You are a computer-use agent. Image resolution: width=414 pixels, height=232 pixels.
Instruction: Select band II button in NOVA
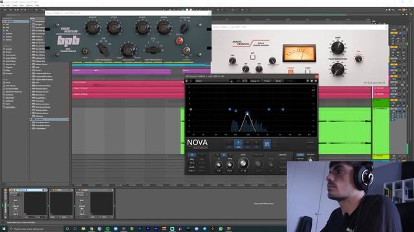[239, 142]
